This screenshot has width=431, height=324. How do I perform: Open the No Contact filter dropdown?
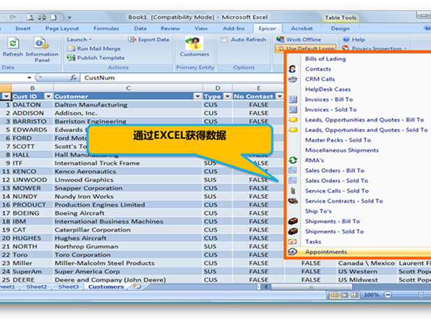pyautogui.click(x=279, y=96)
